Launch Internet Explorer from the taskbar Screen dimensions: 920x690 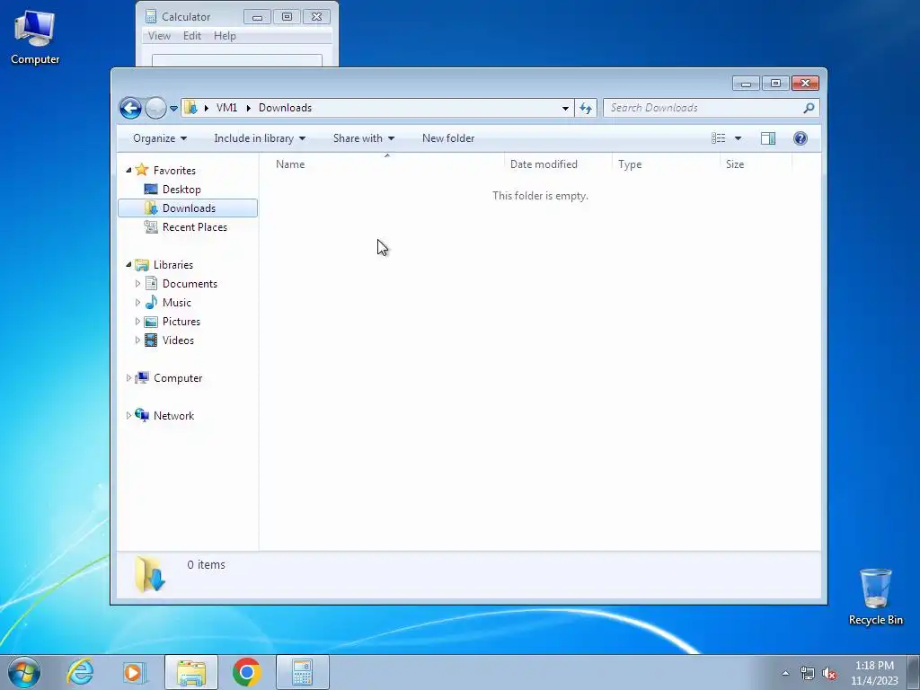(x=80, y=672)
